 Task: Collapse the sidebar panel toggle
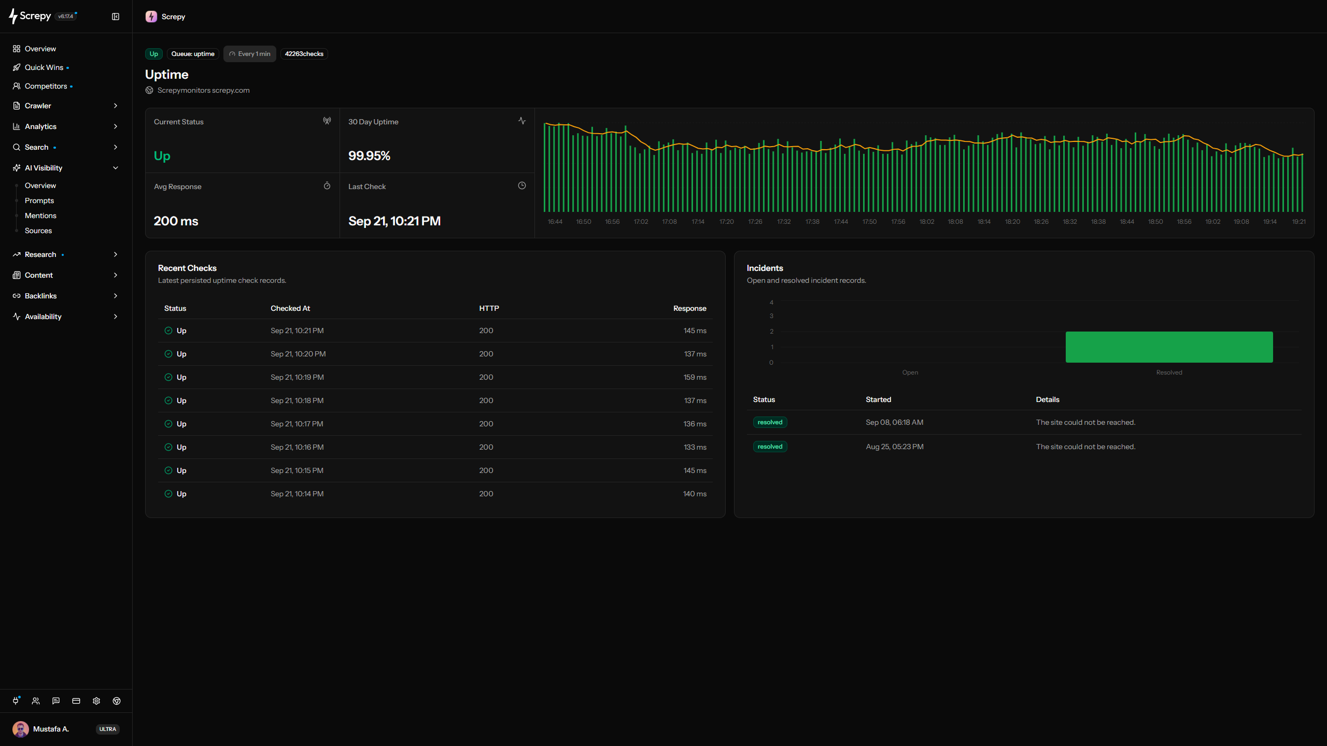point(116,17)
